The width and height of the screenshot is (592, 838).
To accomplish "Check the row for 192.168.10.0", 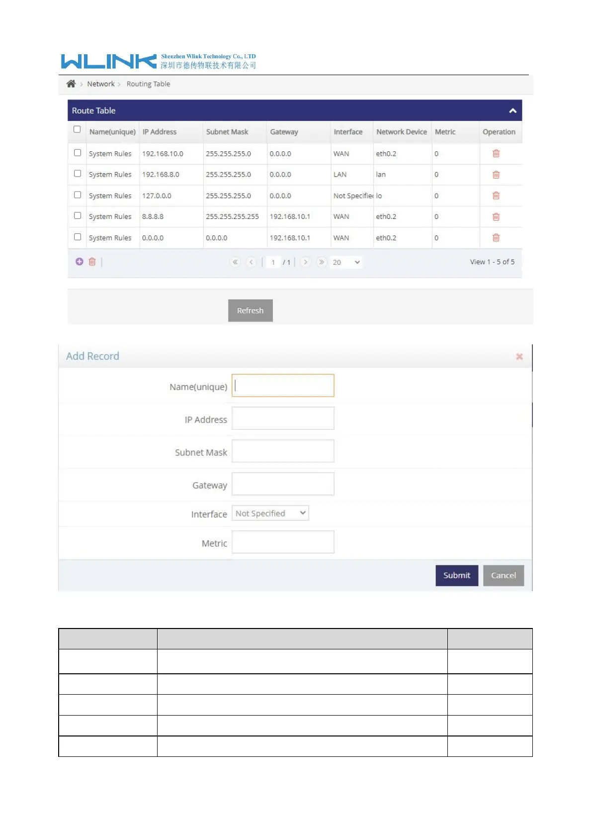I will tap(78, 153).
